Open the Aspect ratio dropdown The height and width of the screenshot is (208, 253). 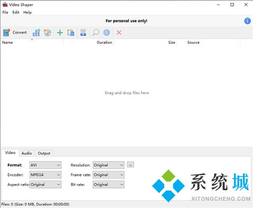(45, 184)
